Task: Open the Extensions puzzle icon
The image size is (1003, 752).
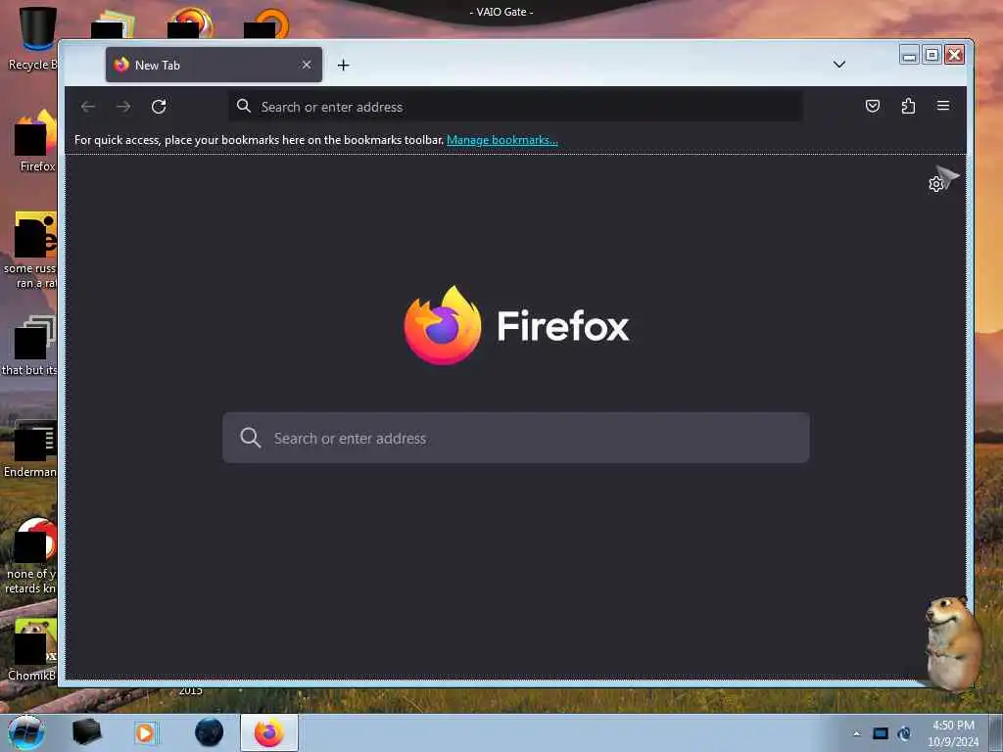Action: [908, 106]
